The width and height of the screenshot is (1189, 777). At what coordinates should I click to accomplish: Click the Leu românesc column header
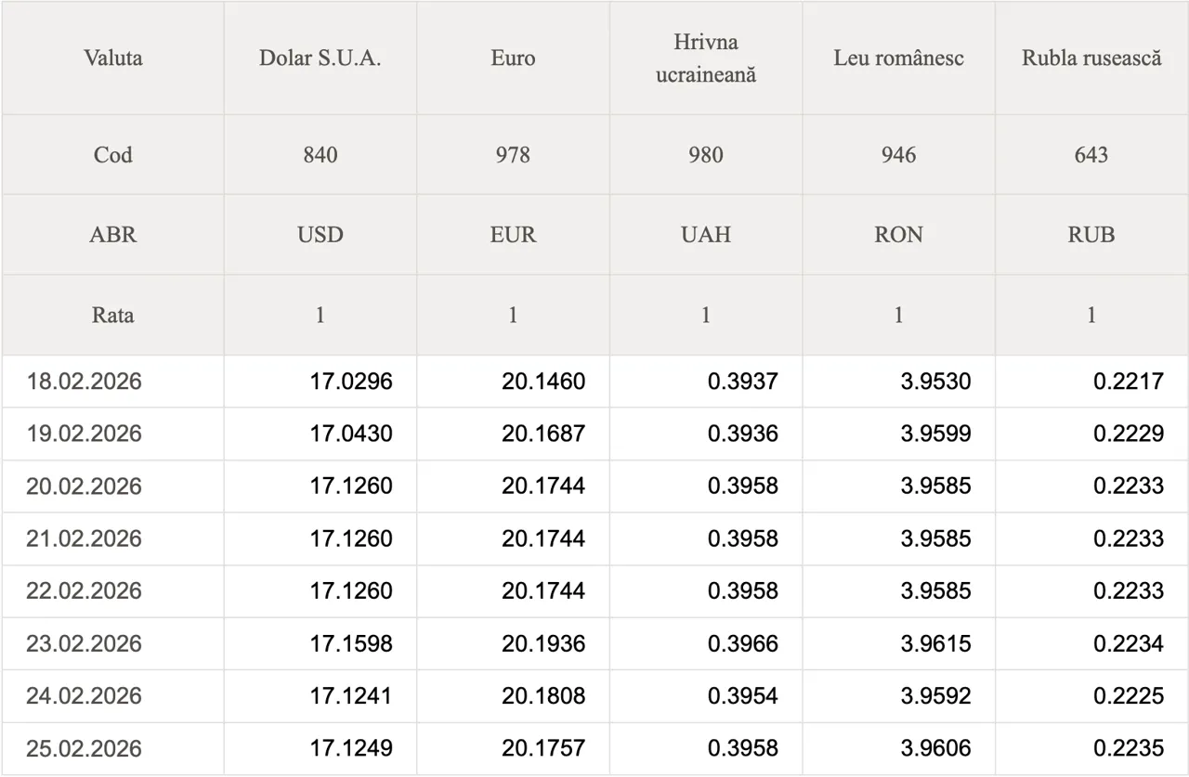[898, 58]
